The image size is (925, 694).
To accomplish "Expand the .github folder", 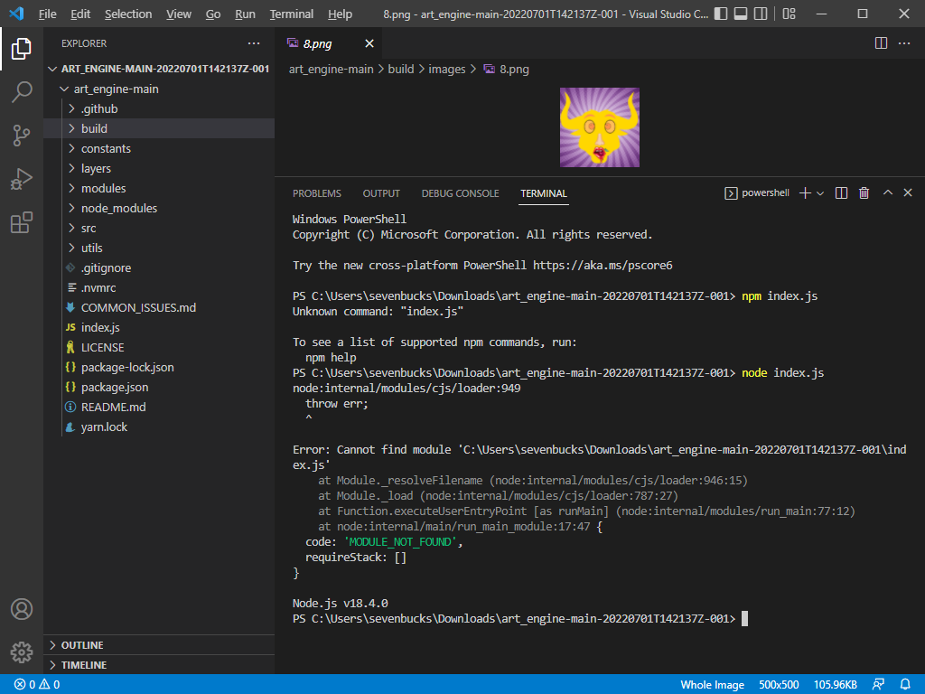I will pos(98,108).
